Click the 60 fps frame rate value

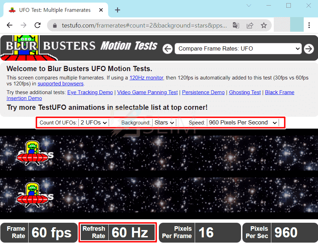52,232
